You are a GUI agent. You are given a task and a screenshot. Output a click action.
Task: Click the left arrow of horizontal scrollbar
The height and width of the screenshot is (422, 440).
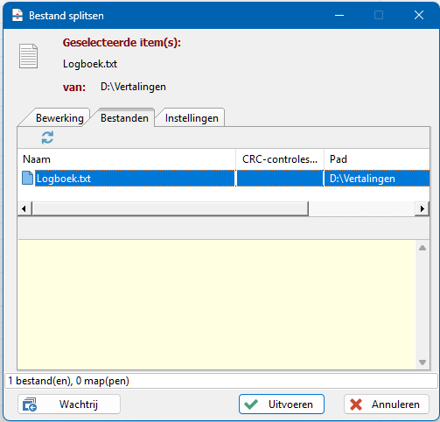coord(24,208)
